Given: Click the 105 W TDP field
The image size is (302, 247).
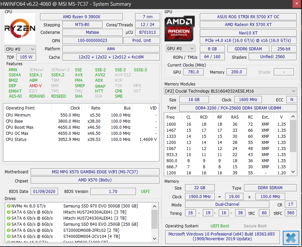Looking at the screenshot, I should (26, 57).
